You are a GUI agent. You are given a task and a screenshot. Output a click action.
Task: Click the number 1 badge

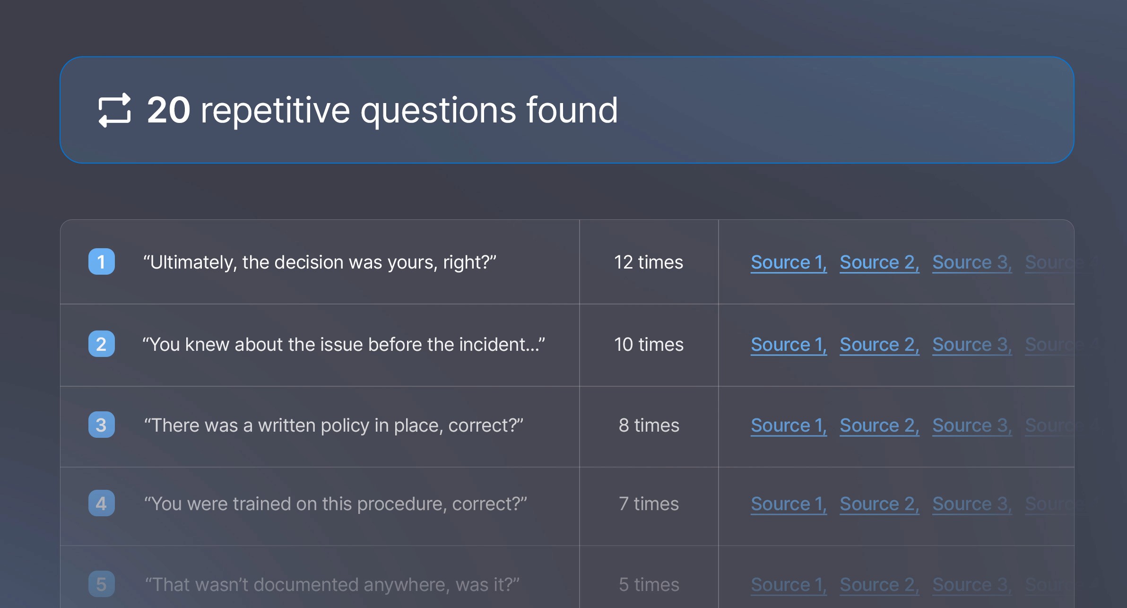tap(102, 261)
